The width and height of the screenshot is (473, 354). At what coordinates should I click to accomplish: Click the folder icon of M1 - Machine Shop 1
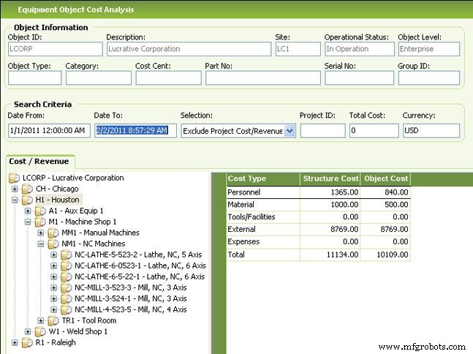pos(40,222)
